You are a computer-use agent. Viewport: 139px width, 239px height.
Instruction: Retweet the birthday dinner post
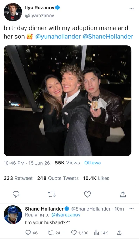tap(52, 194)
